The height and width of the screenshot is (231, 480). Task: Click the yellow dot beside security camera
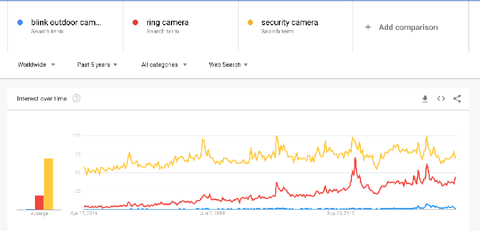coord(250,23)
